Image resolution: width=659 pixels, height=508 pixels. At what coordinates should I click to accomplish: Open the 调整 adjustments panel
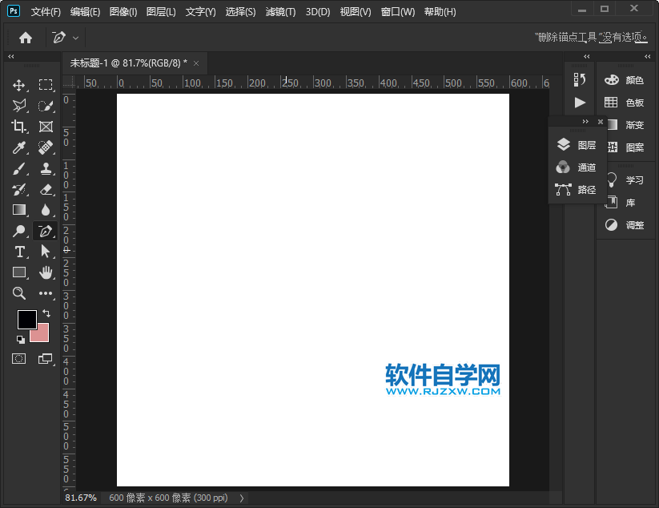pyautogui.click(x=625, y=225)
